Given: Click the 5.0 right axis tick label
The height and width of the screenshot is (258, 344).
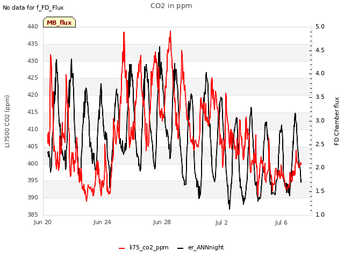Looking at the screenshot, I should tap(320, 27).
